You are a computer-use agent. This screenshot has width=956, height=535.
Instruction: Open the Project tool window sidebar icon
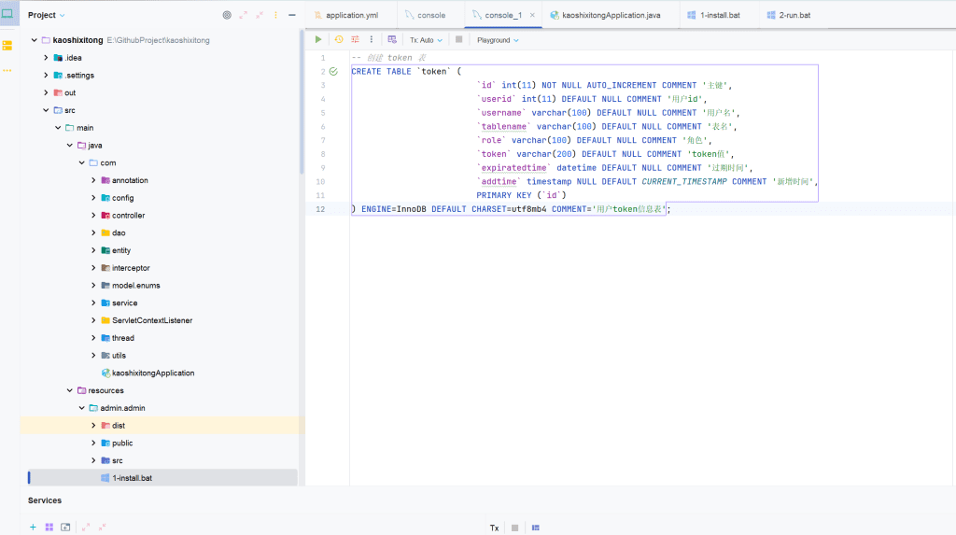click(x=7, y=13)
